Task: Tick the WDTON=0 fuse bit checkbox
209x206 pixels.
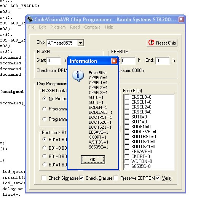Action: [127, 161]
